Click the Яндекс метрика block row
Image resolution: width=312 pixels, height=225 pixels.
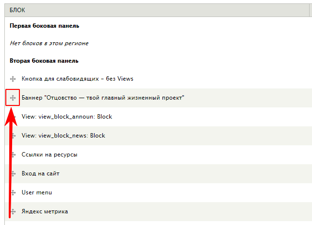tap(158, 211)
